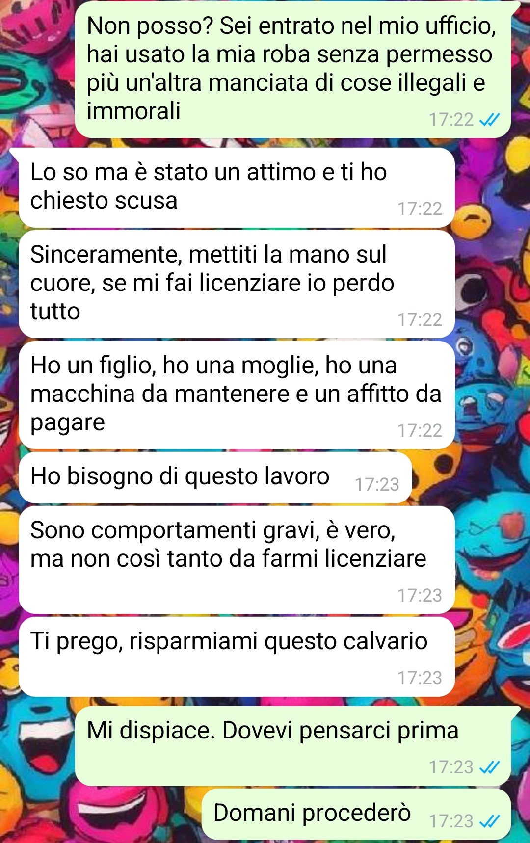Click the 17:23 timestamp on 'Ho bisogno' message
This screenshot has height=843, width=530.
pyautogui.click(x=377, y=485)
